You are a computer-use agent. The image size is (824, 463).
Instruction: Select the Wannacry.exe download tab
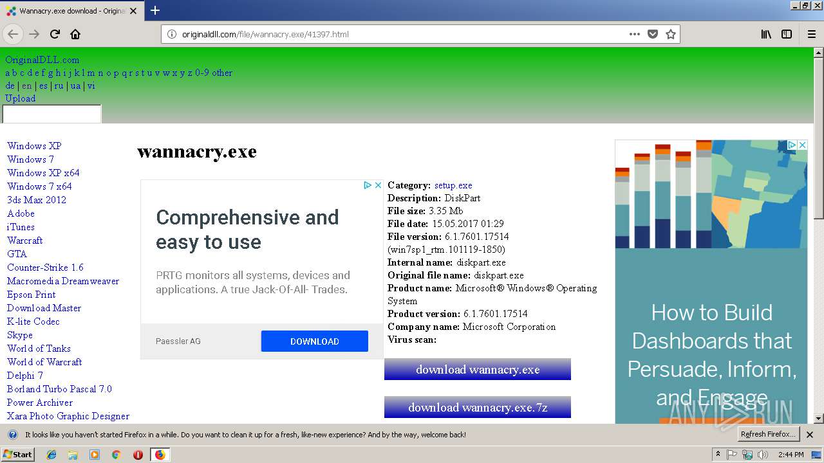72,11
